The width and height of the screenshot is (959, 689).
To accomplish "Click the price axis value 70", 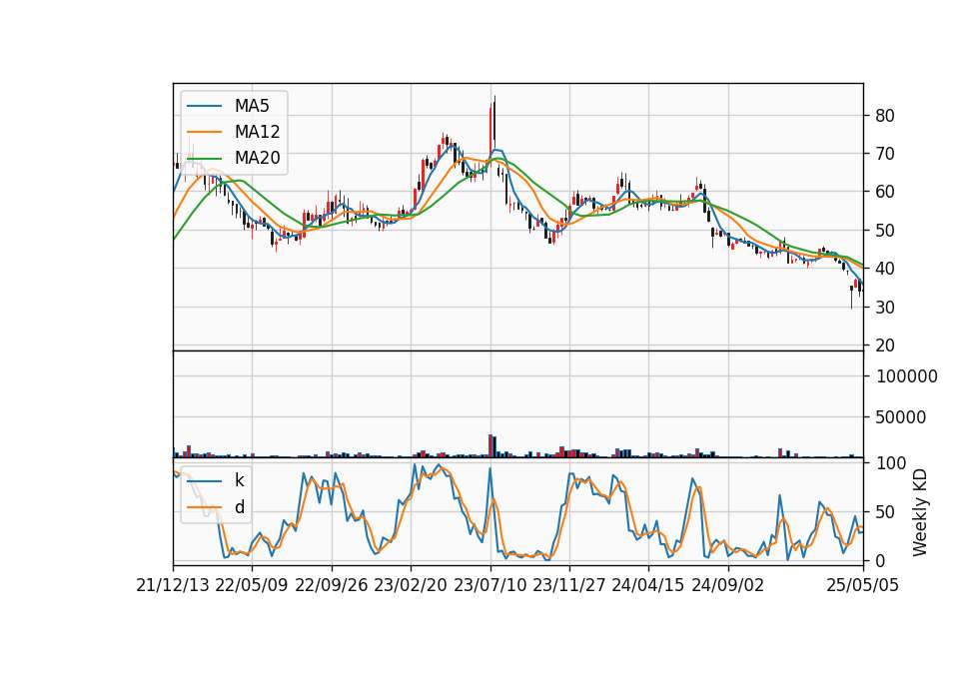I will point(885,154).
